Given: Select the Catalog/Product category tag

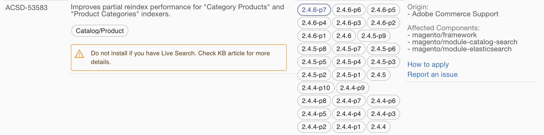Looking at the screenshot, I should pos(100,31).
